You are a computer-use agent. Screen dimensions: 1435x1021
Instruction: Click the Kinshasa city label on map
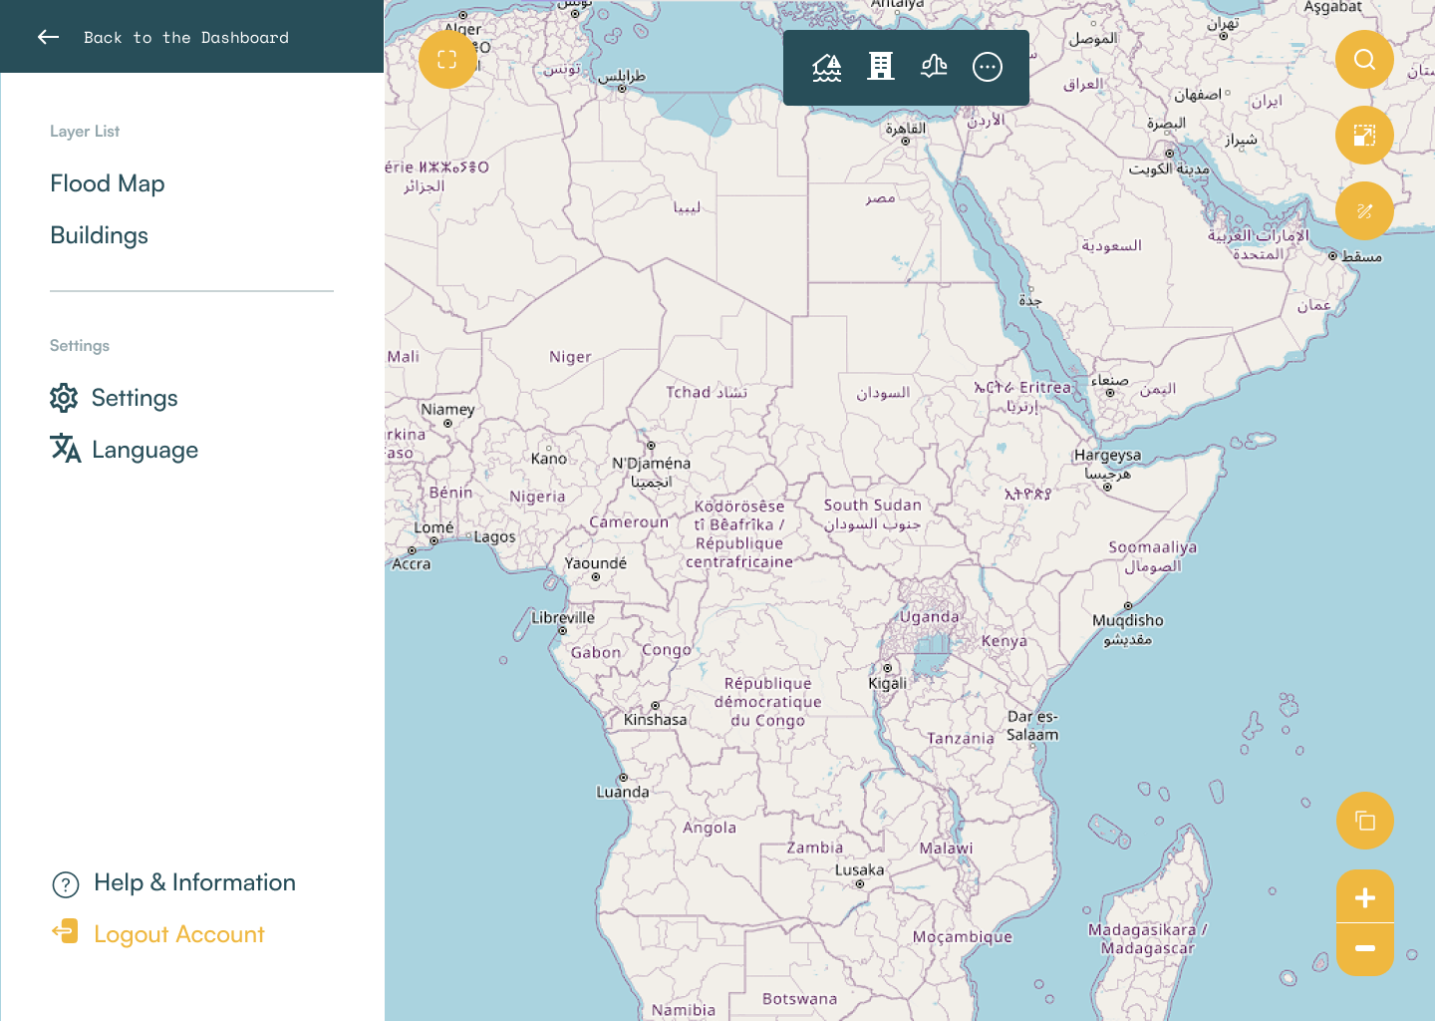655,719
